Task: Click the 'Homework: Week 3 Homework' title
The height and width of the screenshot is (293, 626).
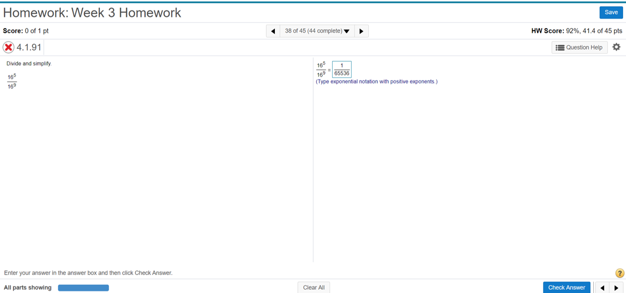Action: click(x=92, y=13)
